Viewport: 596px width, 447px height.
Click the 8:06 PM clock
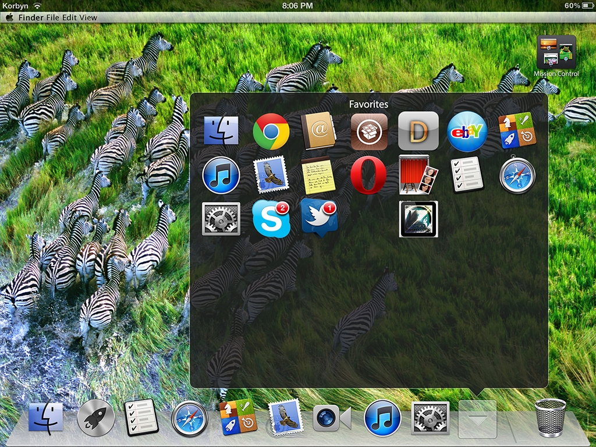297,6
